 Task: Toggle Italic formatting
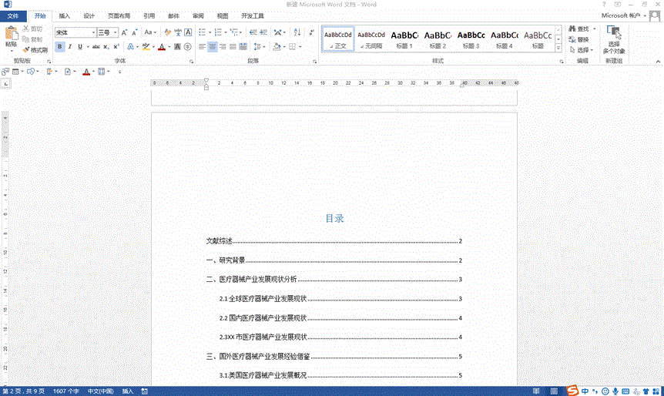coord(70,47)
